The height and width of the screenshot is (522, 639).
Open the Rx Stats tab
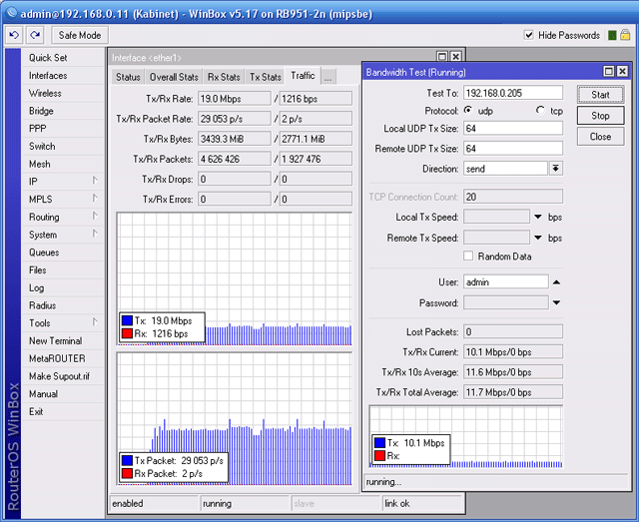point(224,77)
